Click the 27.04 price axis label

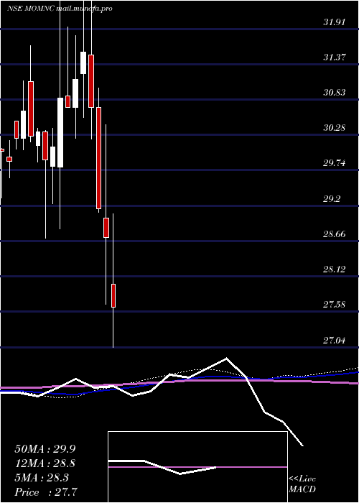[x=334, y=340]
